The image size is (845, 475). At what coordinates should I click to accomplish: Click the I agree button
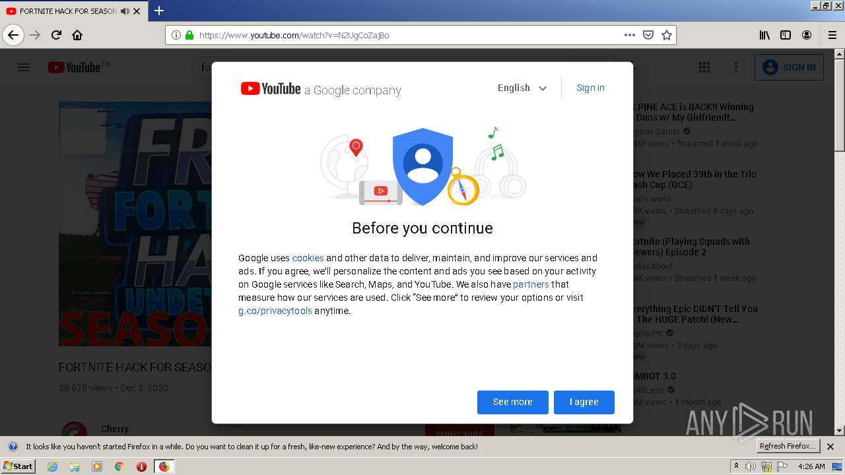[x=584, y=402]
